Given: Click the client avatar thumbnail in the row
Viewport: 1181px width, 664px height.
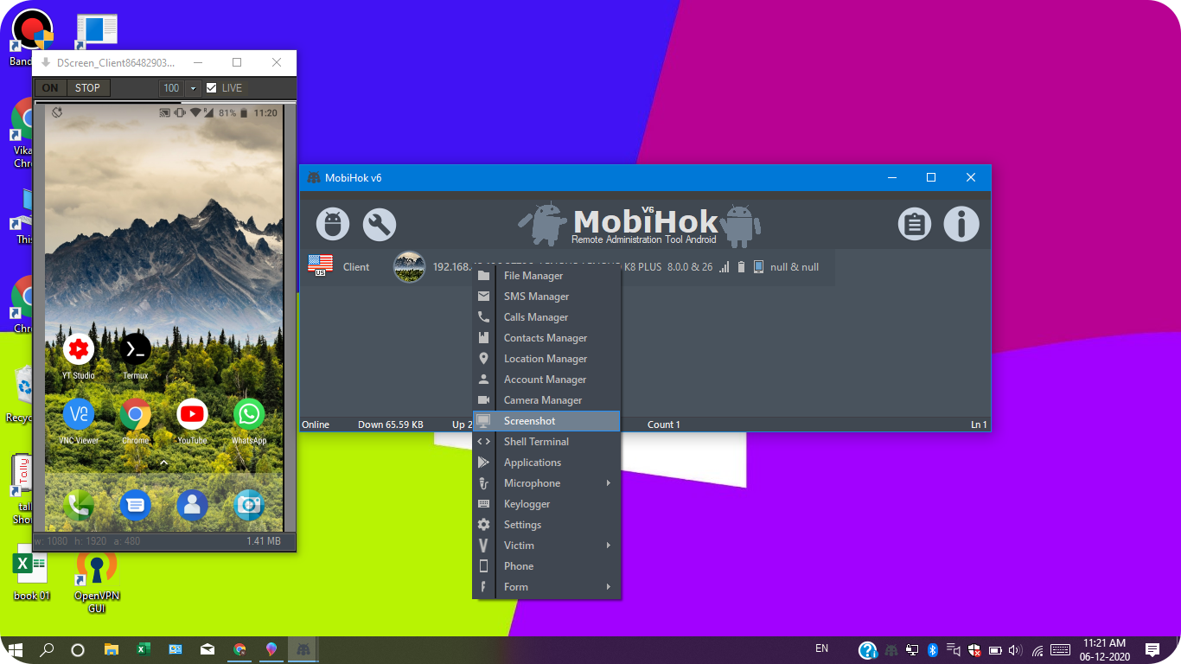Looking at the screenshot, I should click(x=409, y=267).
